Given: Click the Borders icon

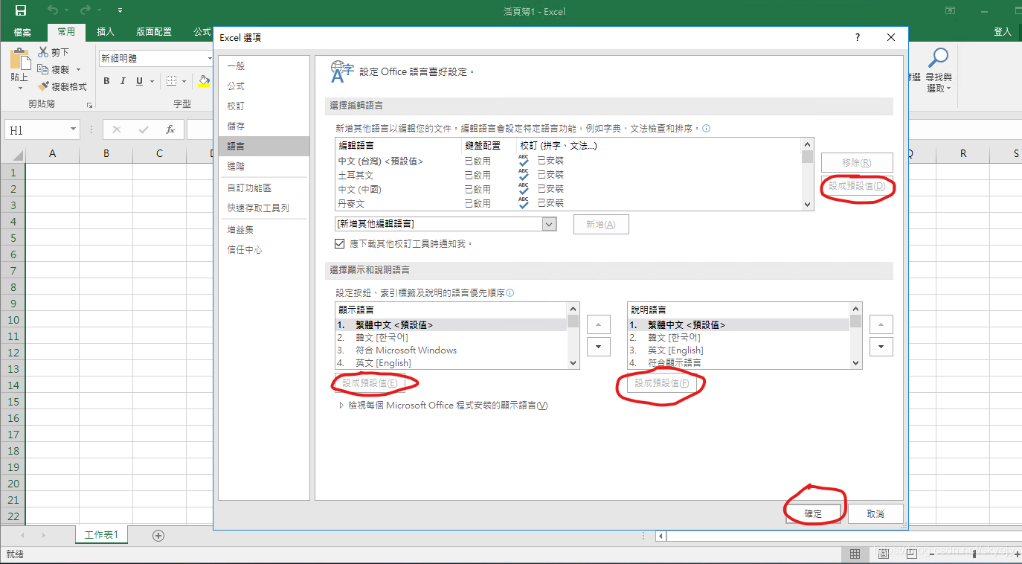Looking at the screenshot, I should 171,81.
